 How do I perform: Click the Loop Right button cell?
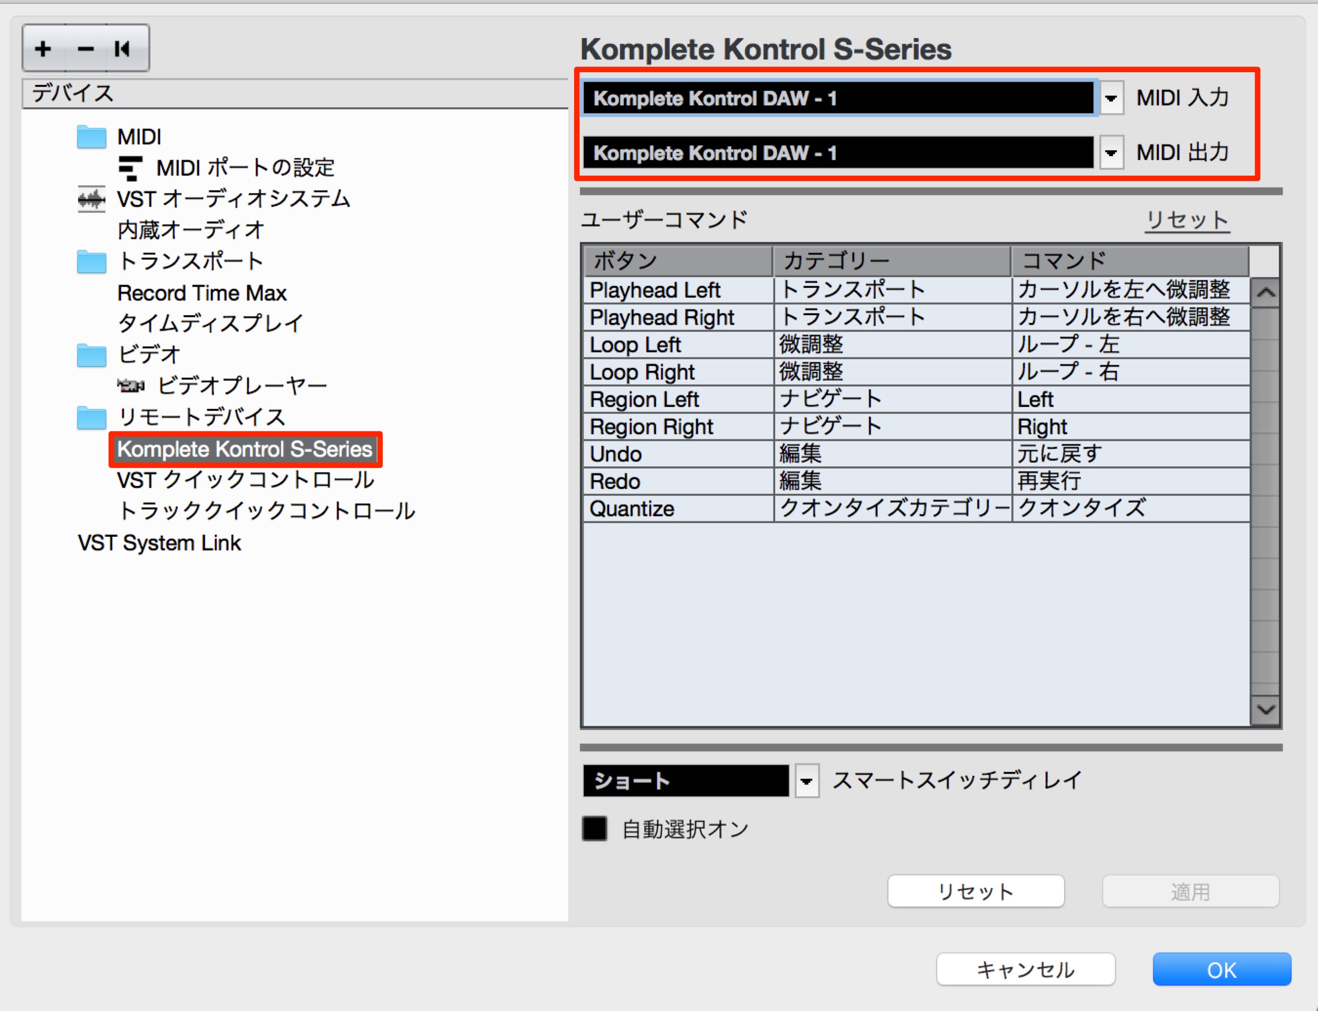679,372
